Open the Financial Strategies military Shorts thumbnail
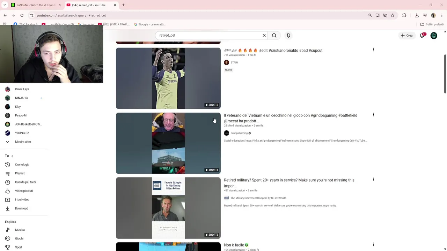Image resolution: width=447 pixels, height=251 pixels. (168, 208)
